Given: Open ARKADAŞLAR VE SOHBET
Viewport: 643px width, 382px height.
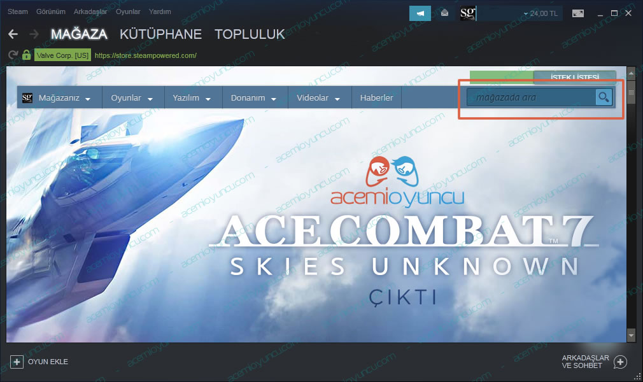Looking at the screenshot, I should (x=585, y=362).
